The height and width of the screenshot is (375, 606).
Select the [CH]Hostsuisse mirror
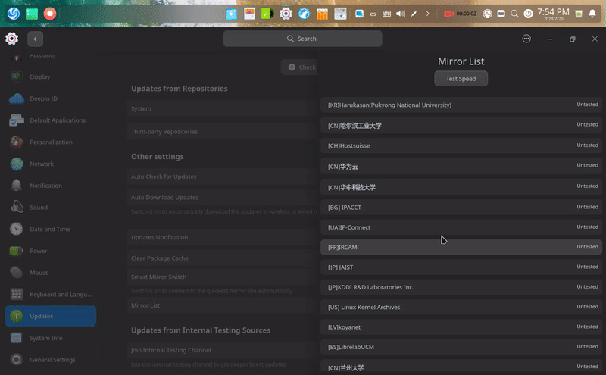pyautogui.click(x=461, y=145)
